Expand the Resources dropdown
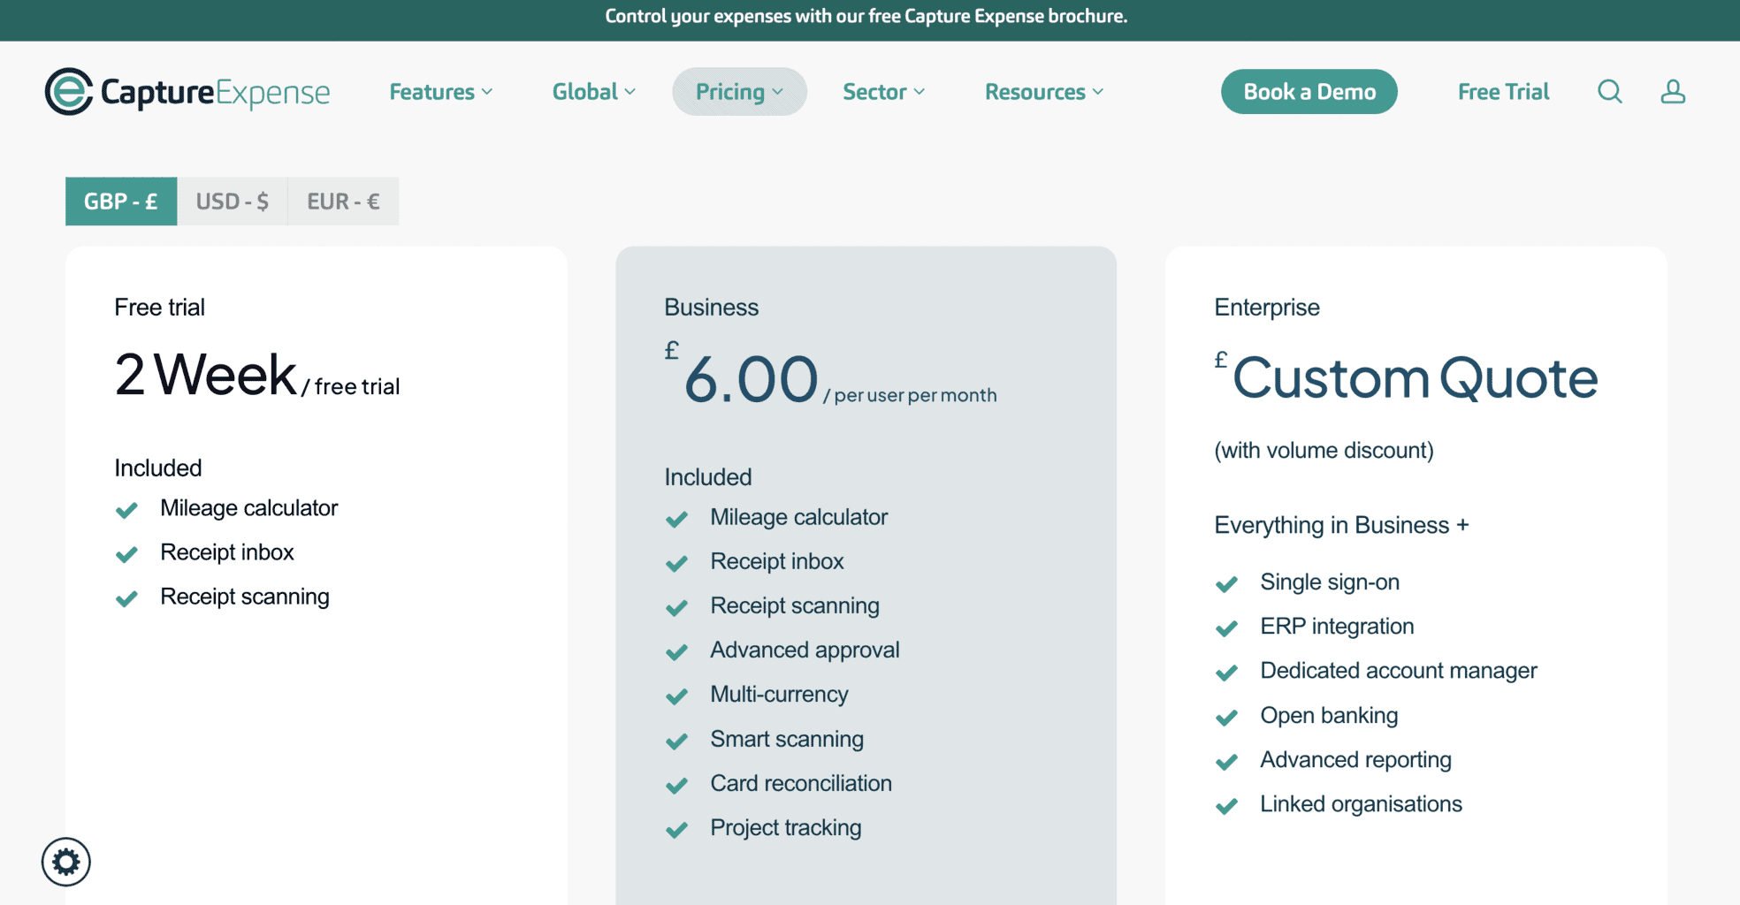The image size is (1740, 905). point(1043,91)
